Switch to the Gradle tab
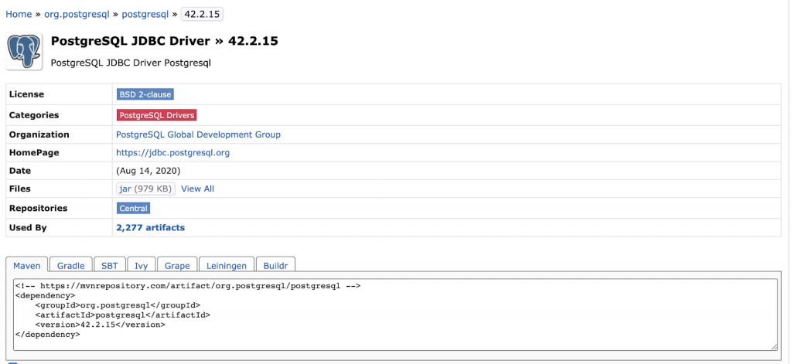This screenshot has height=364, width=792. click(71, 265)
